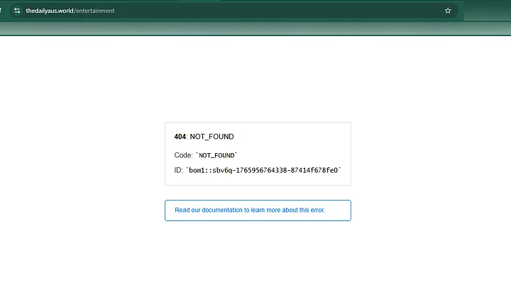Click the bold '404' number
The image size is (511, 287).
[x=180, y=137]
